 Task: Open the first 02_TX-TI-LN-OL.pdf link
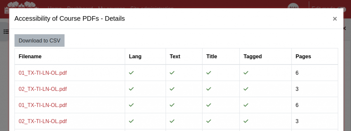43,89
